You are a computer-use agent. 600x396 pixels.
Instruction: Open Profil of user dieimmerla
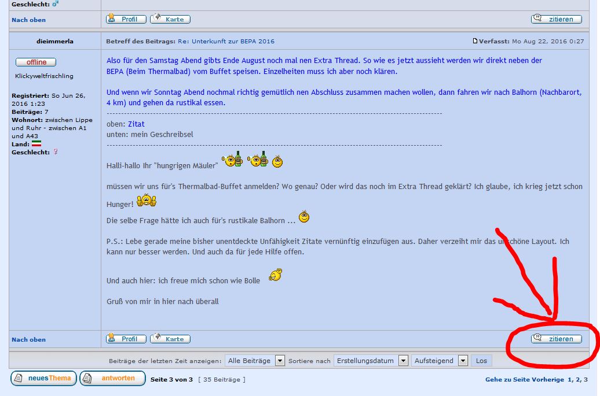(126, 339)
